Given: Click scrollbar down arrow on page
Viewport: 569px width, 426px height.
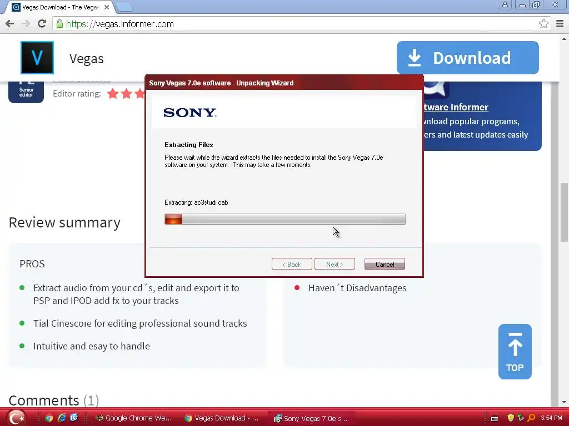Looking at the screenshot, I should coord(564,402).
